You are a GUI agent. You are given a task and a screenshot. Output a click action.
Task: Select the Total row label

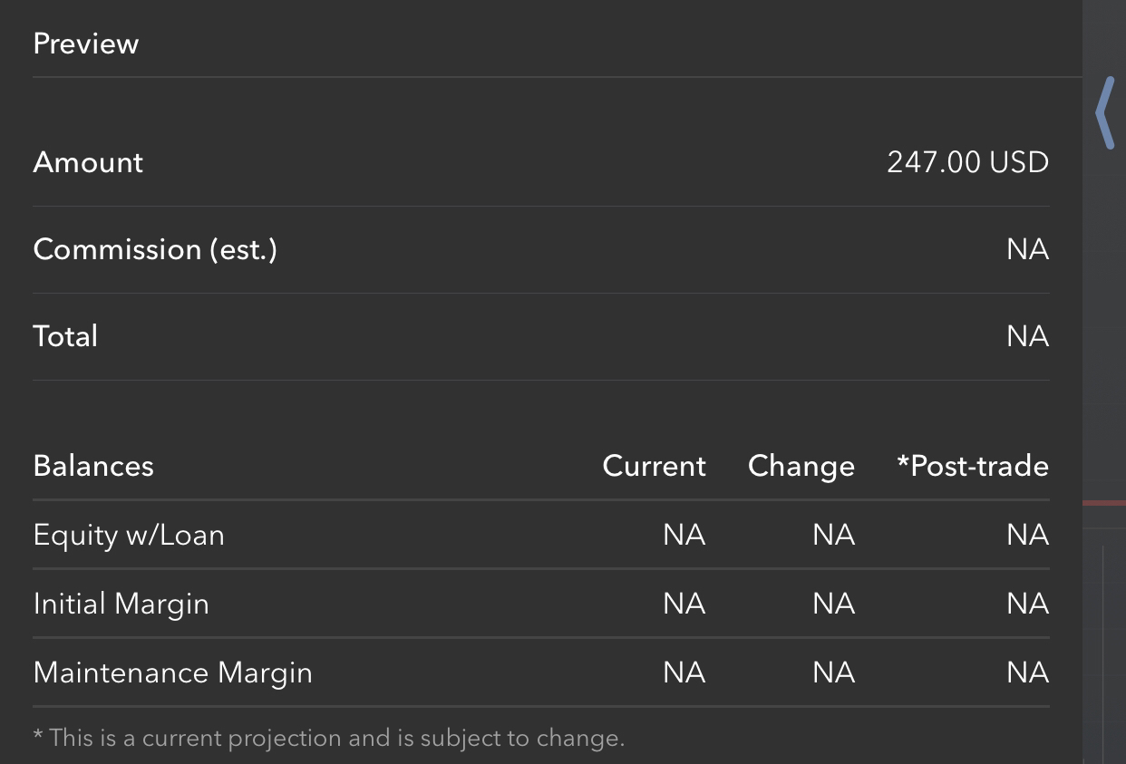65,336
